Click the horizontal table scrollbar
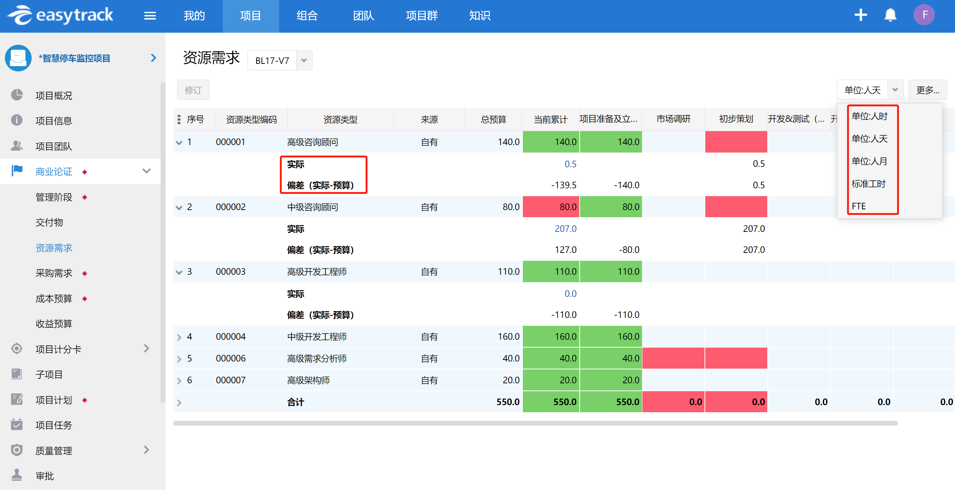This screenshot has height=490, width=955. [x=535, y=423]
